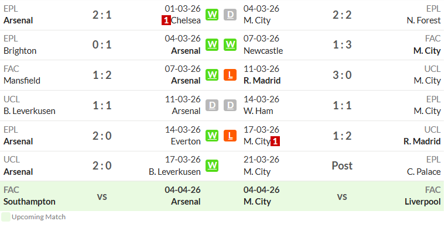Image resolution: width=445 pixels, height=235 pixels.
Task: Open Liverpool team in upcoming FAC match
Action: tap(423, 202)
